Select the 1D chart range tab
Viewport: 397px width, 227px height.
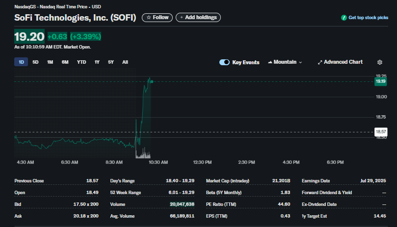pyautogui.click(x=21, y=62)
